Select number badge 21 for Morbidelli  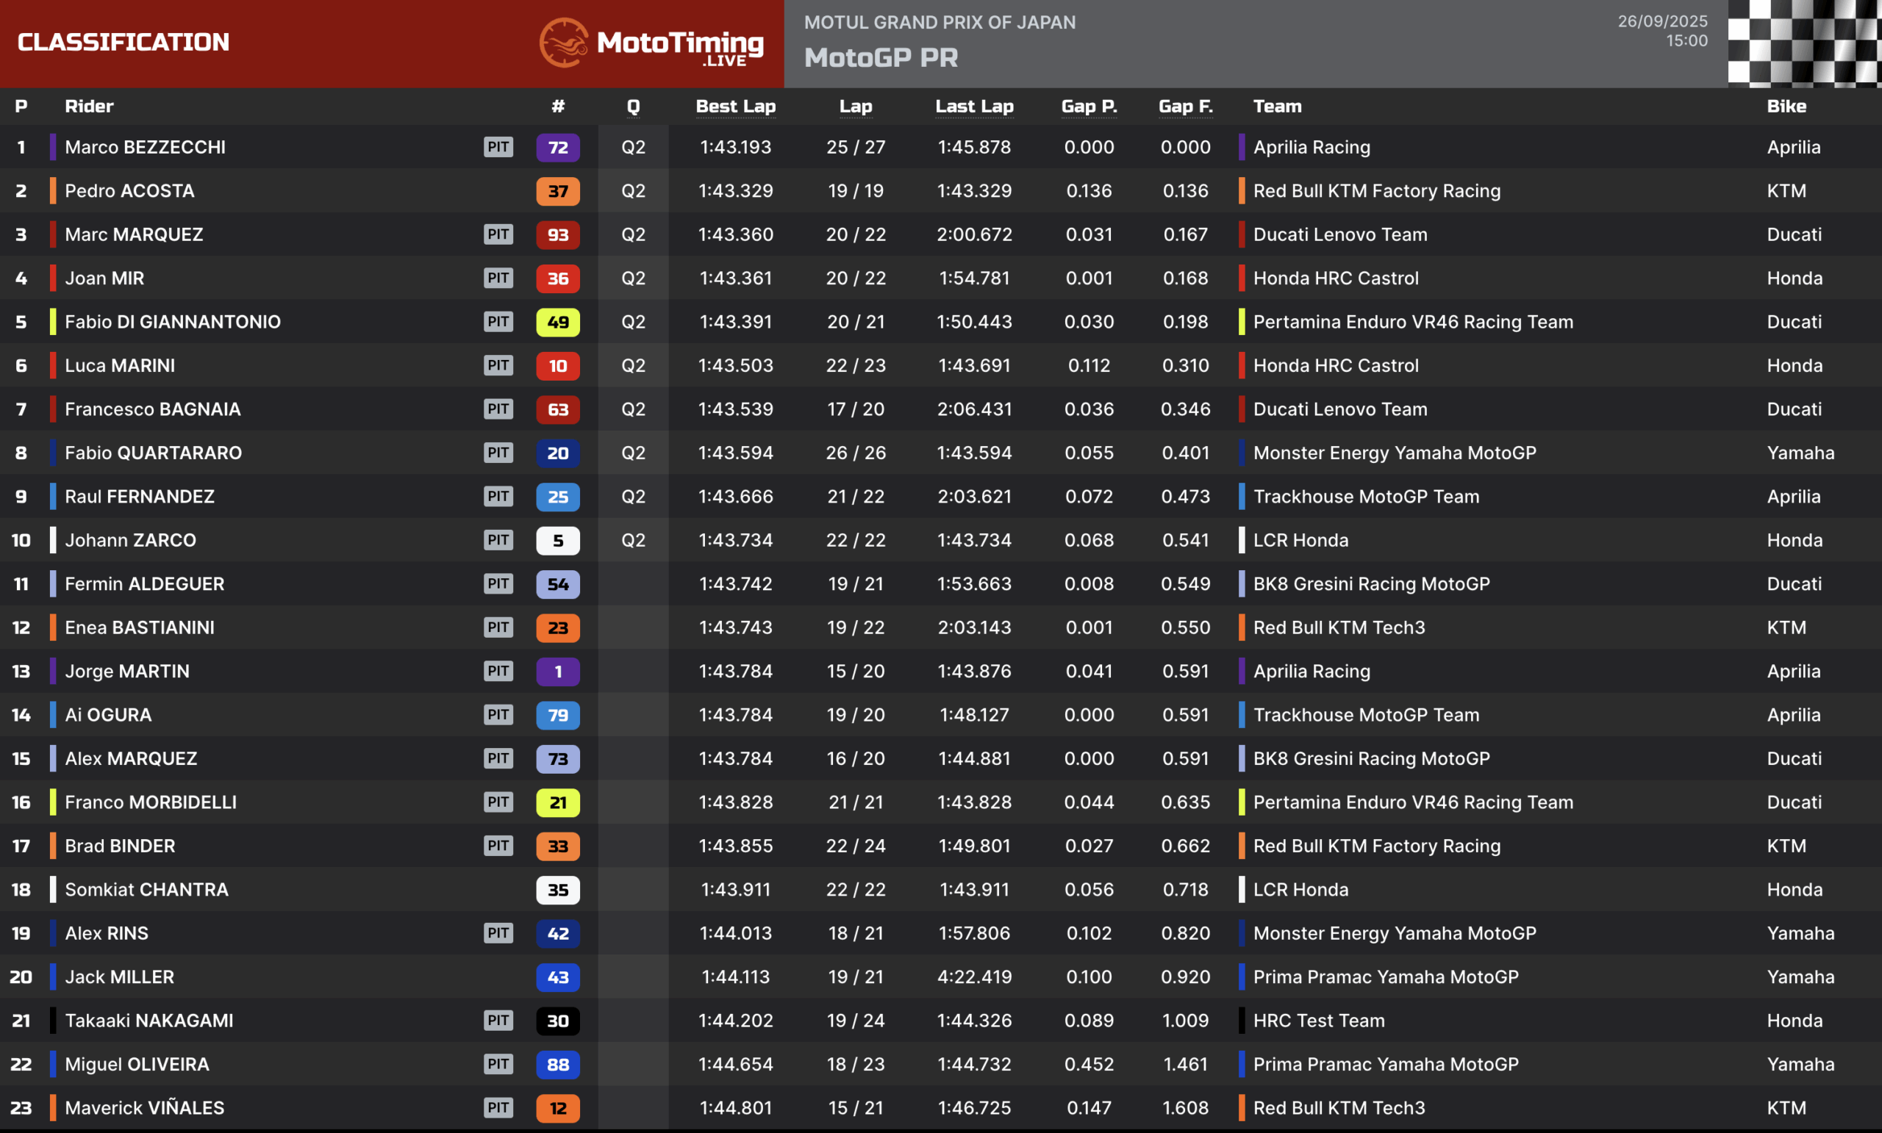(557, 802)
